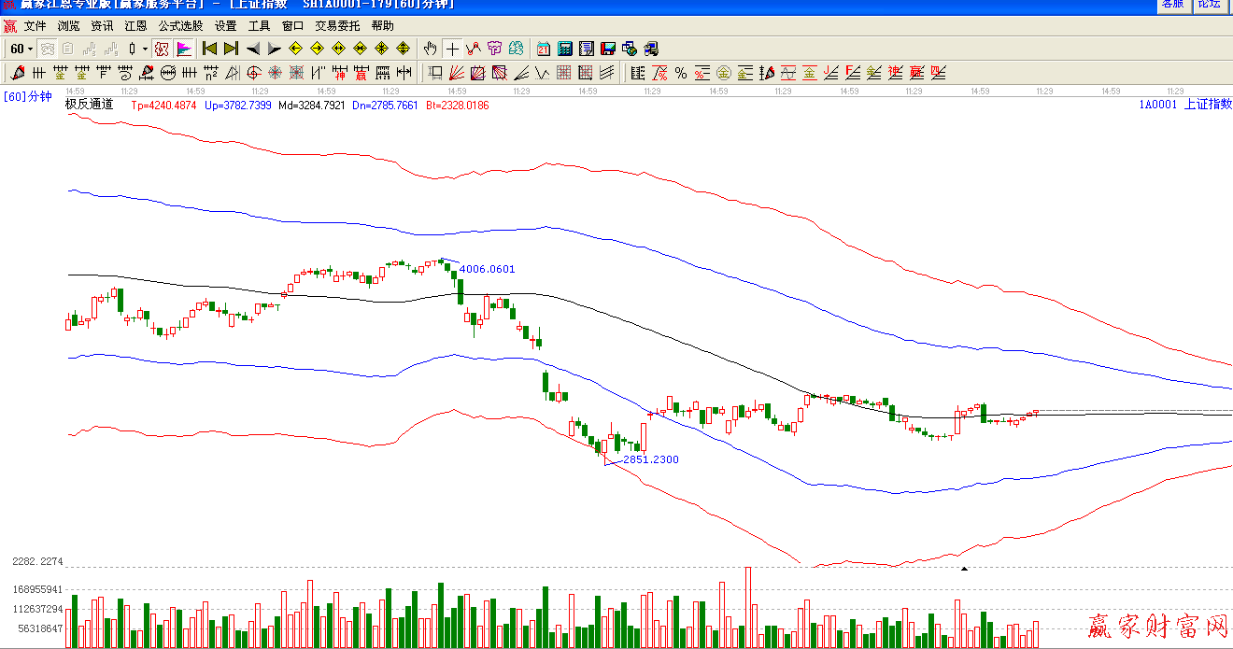This screenshot has height=649, width=1233.
Task: Select the Gann fan lines tool
Action: pyautogui.click(x=456, y=73)
